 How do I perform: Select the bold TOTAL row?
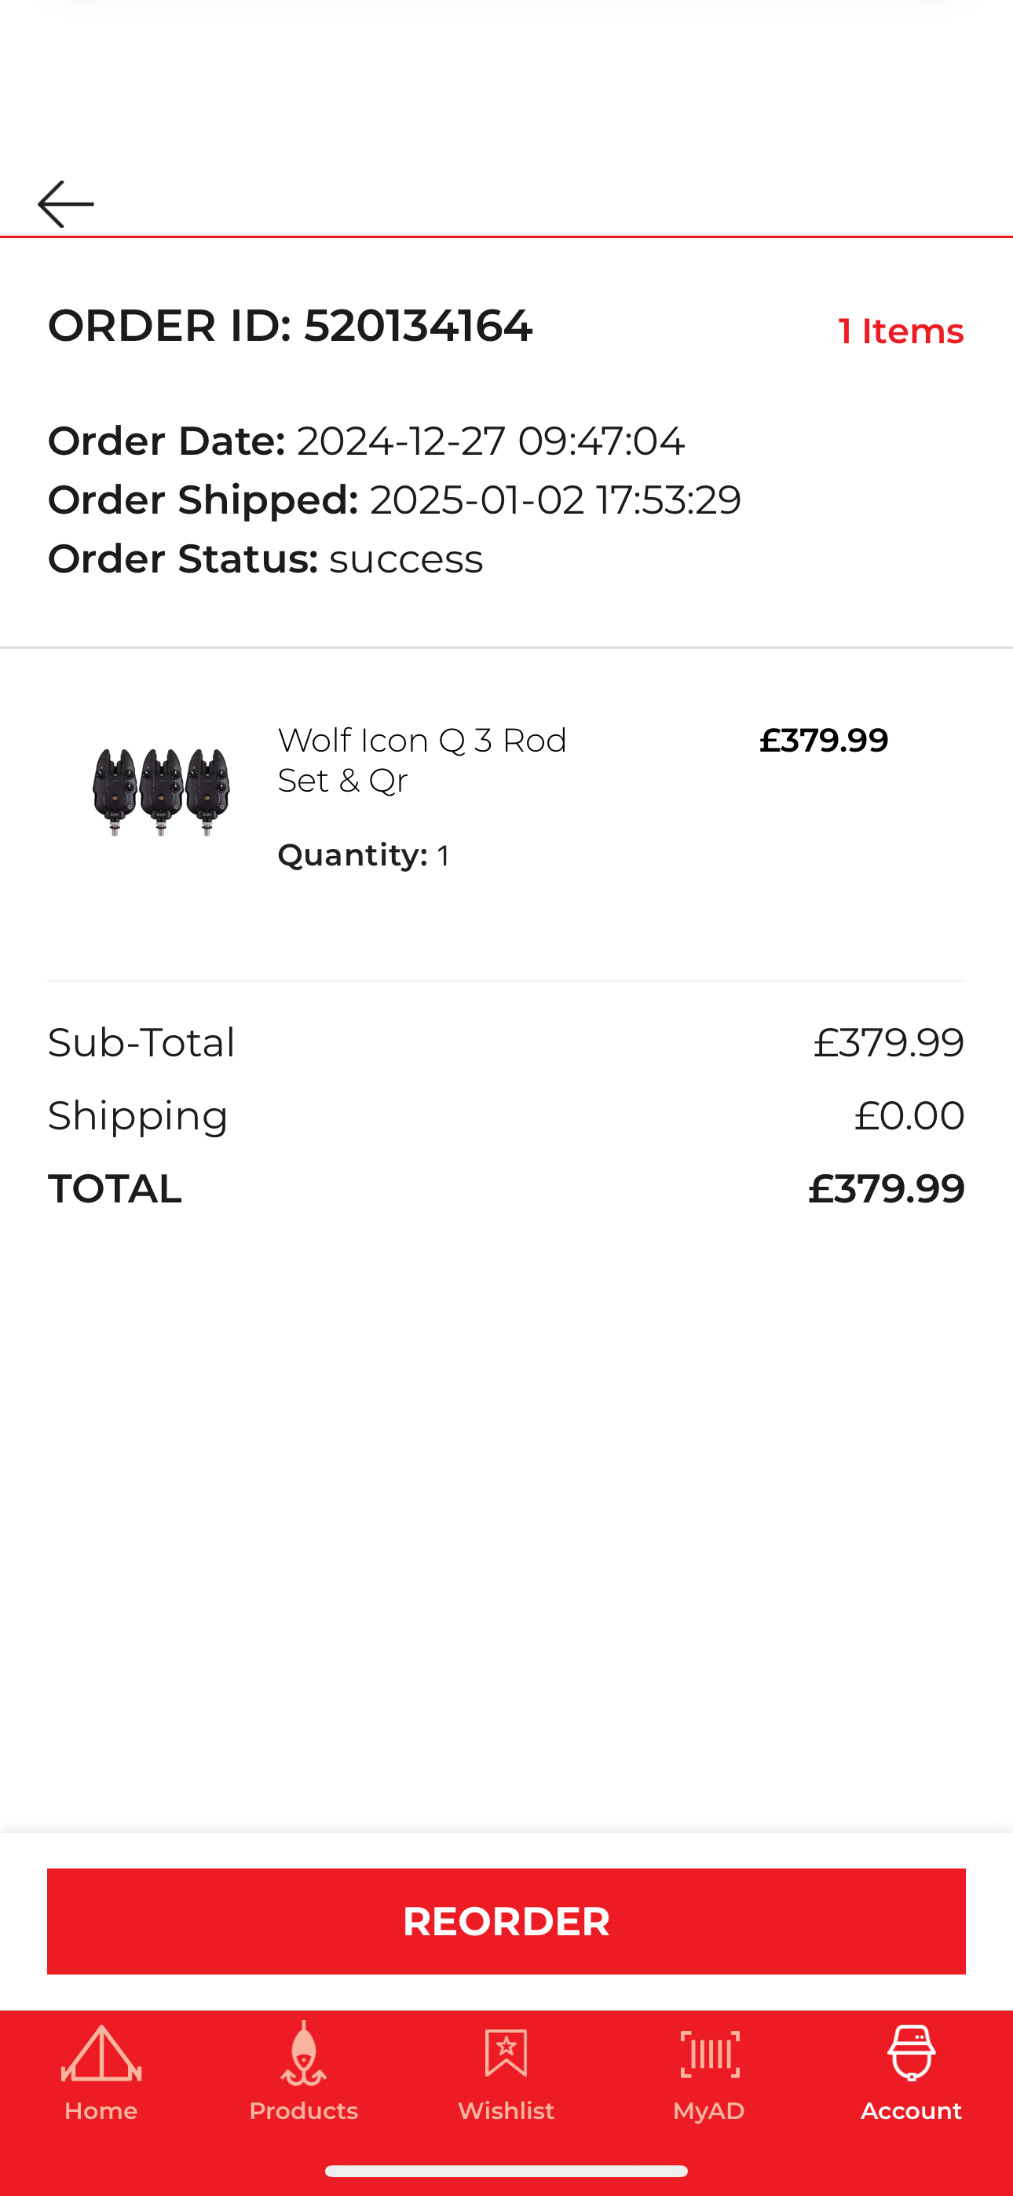coord(506,1188)
